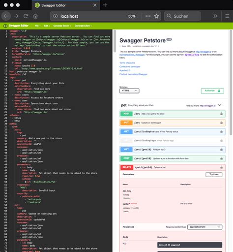Expand GET /pet/{petId} operation
Viewport: 233px width, 252px height.
[172, 150]
